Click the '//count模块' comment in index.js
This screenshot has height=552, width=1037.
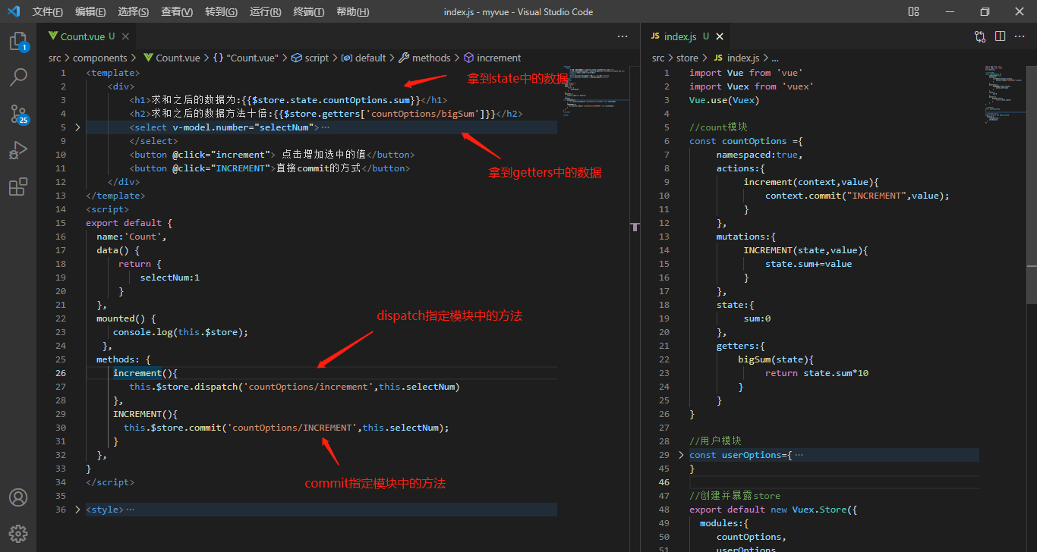718,127
